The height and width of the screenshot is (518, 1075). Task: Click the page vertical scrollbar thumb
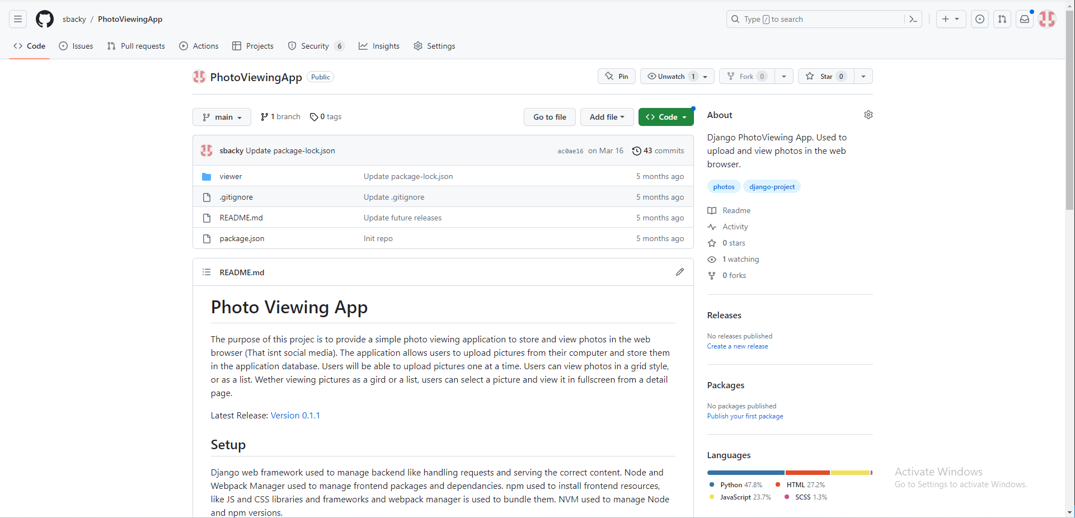[x=1070, y=110]
